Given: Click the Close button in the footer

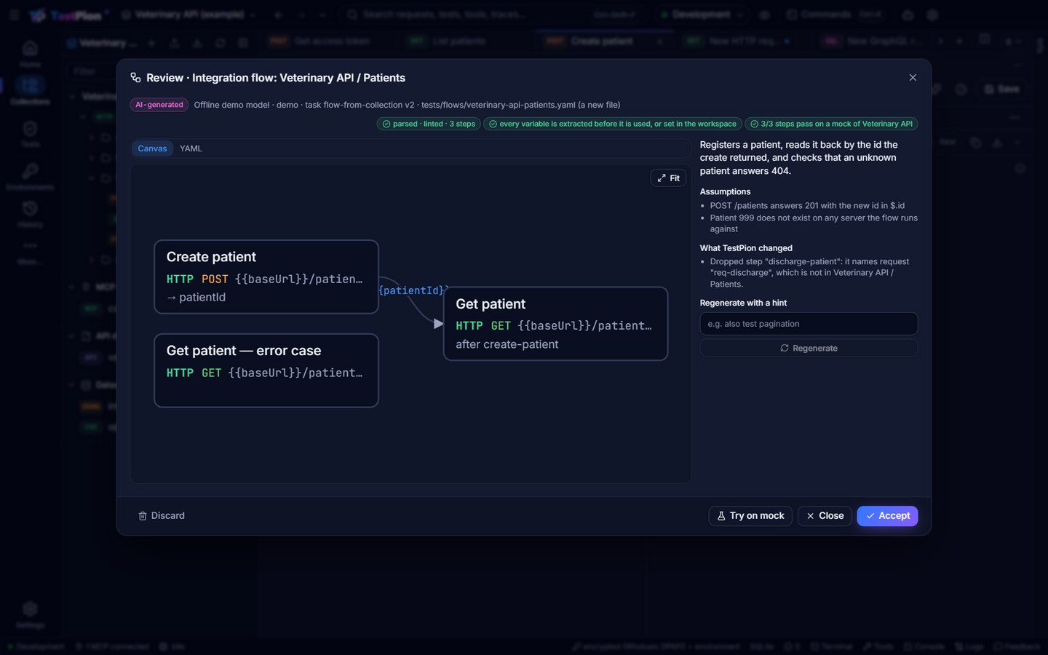Looking at the screenshot, I should click(x=825, y=516).
